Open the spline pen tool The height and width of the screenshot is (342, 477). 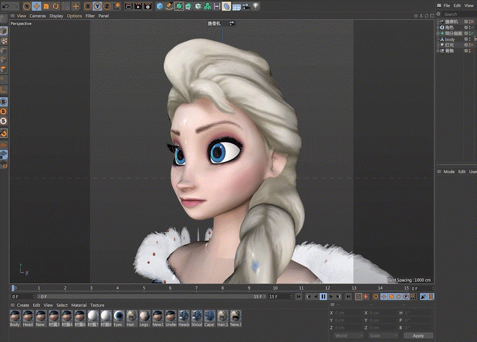pos(169,6)
